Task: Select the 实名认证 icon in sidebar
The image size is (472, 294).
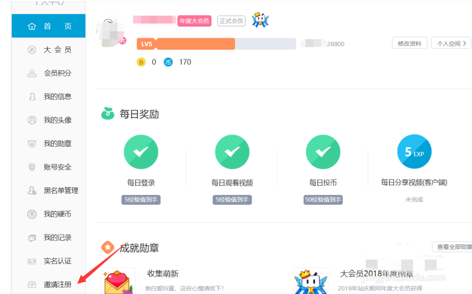Action: (32, 261)
